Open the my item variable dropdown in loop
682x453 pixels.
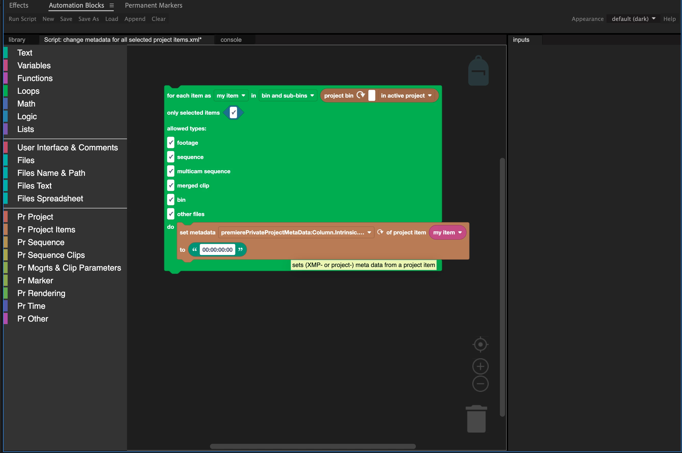coord(231,95)
